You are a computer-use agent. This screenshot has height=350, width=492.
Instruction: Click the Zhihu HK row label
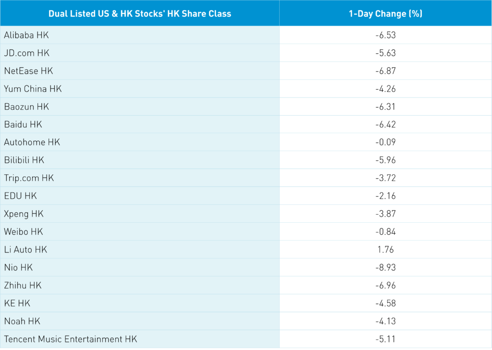[x=23, y=285]
